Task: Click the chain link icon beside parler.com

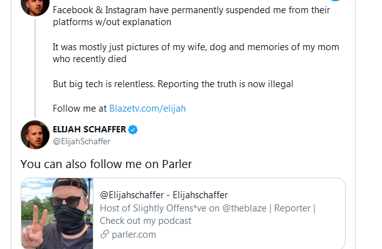Action: (x=105, y=235)
